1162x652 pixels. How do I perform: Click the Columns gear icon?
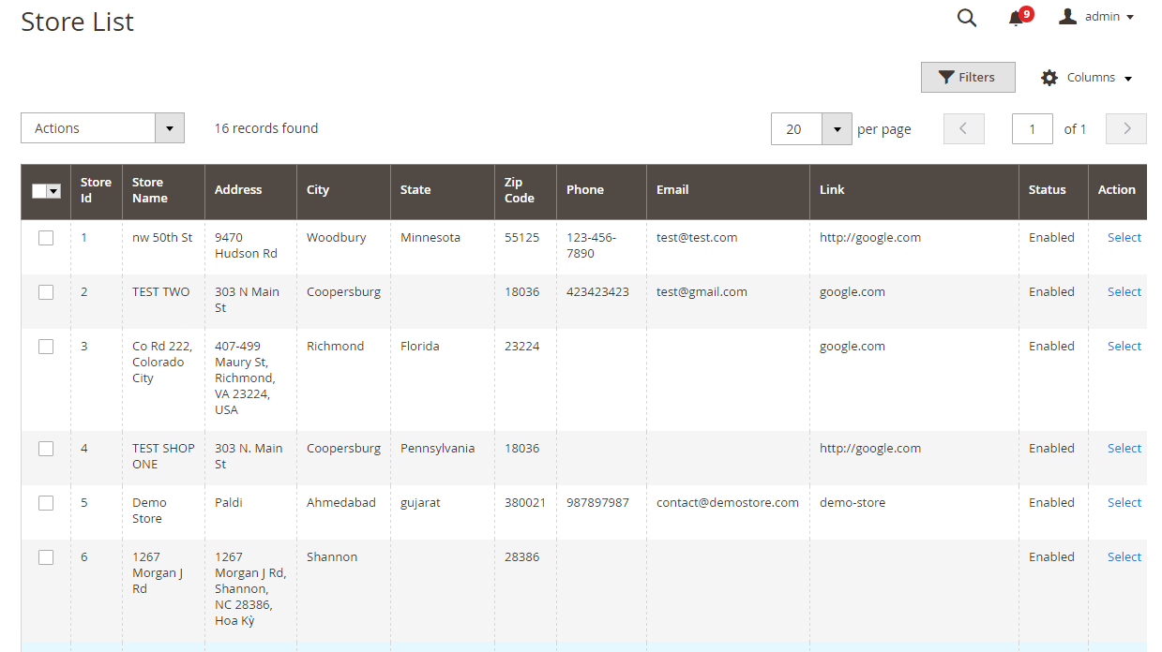tap(1049, 78)
